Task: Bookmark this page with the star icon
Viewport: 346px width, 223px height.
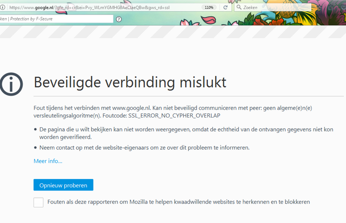Action: click(319, 8)
